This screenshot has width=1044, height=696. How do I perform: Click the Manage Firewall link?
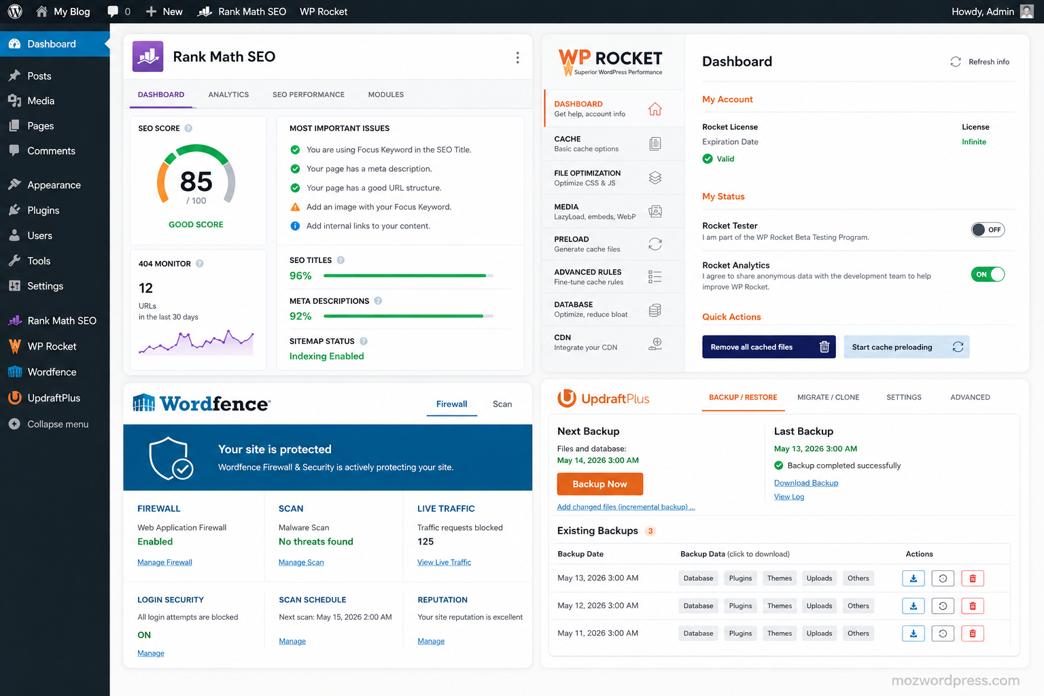click(x=164, y=563)
